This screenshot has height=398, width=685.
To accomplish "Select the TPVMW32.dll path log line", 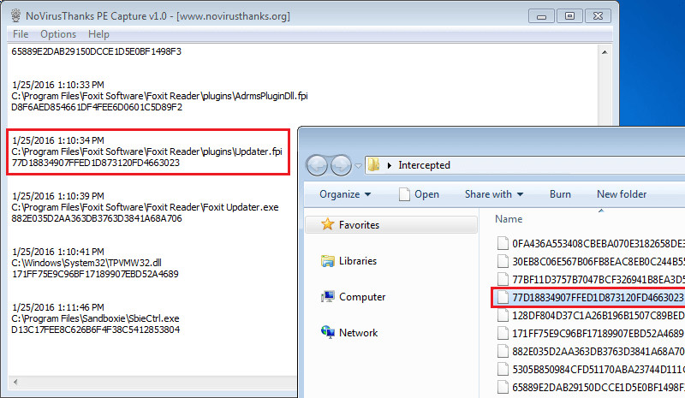I will (86, 263).
